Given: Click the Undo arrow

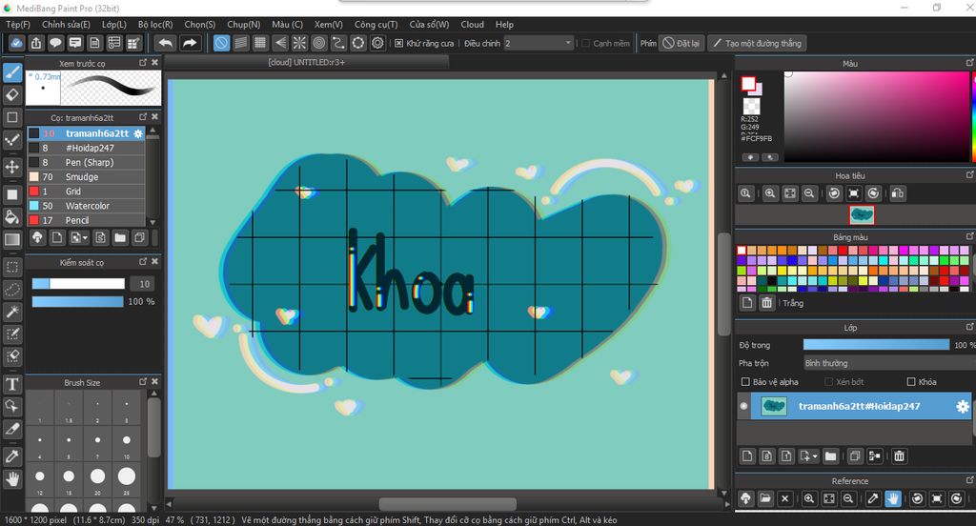Looking at the screenshot, I should click(x=166, y=43).
